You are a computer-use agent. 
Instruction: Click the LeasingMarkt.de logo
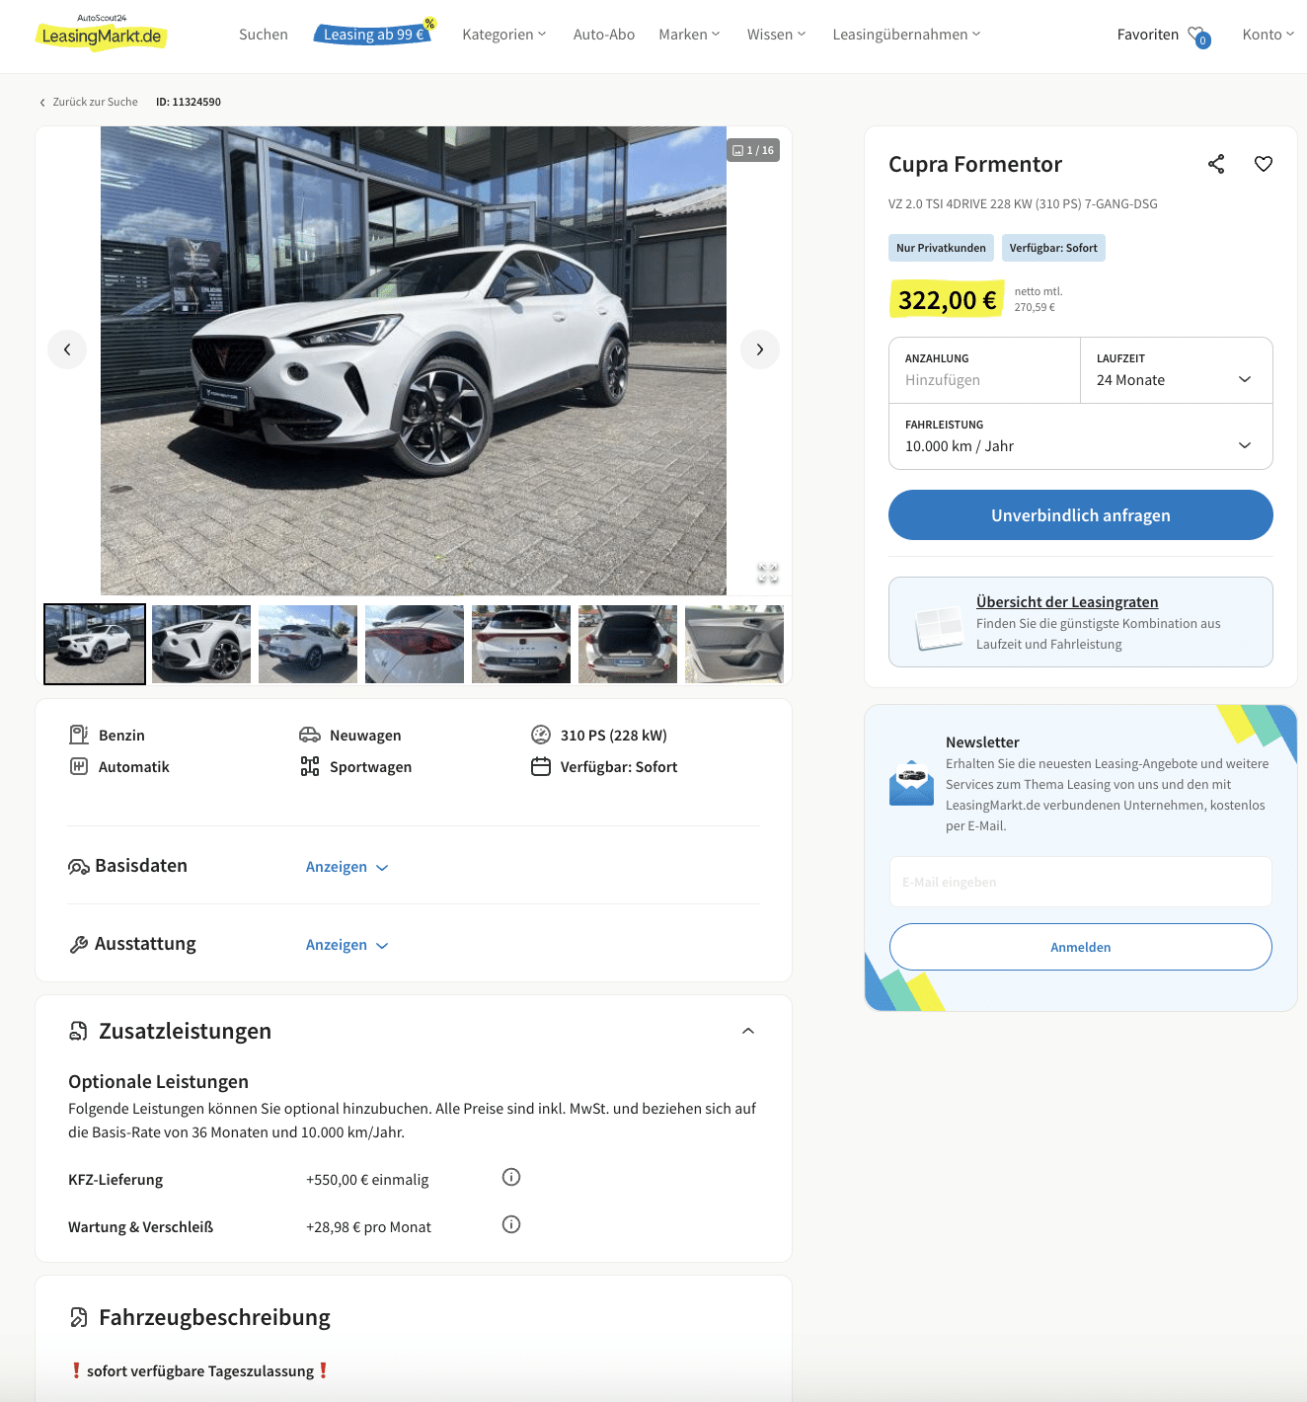click(x=102, y=34)
